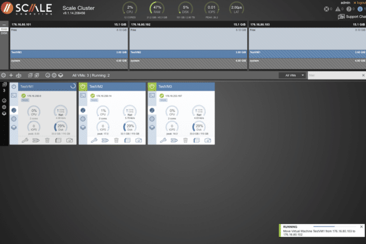Select the performance gauge tab on TestVM1
The height and width of the screenshot is (244, 366).
click(14, 110)
